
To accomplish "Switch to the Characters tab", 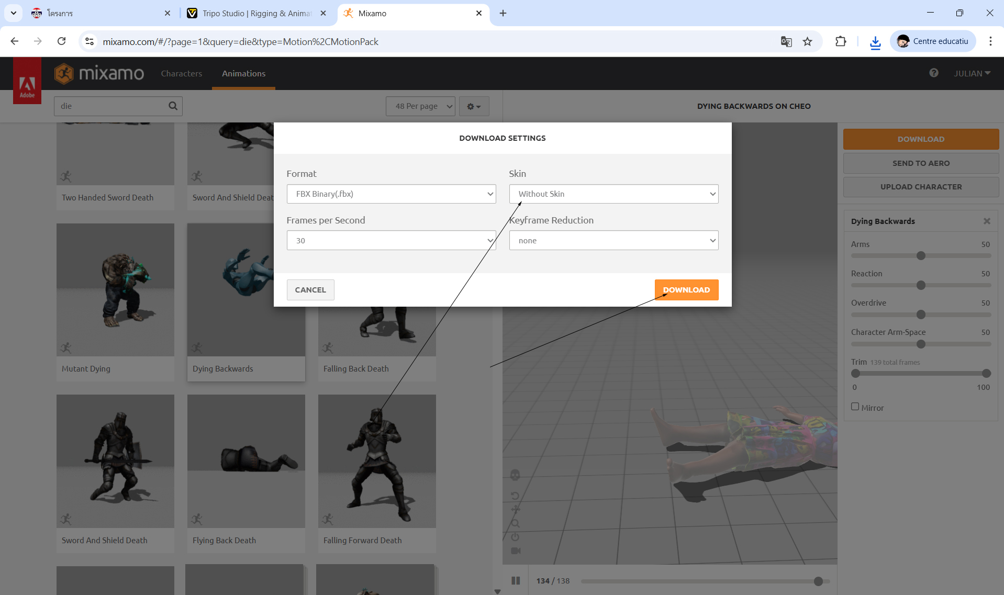I will pyautogui.click(x=181, y=74).
